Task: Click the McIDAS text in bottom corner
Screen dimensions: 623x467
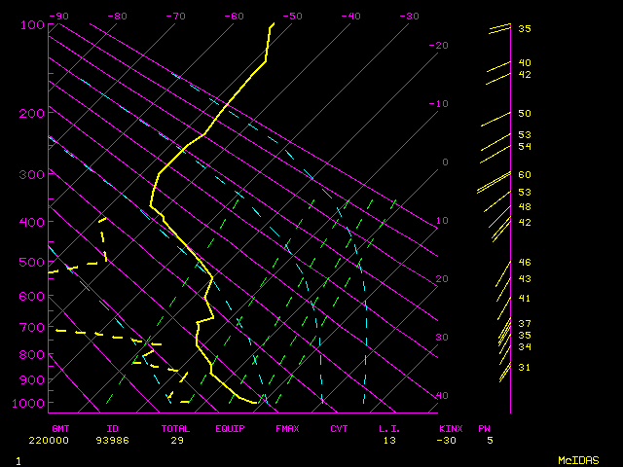Action: (x=577, y=459)
